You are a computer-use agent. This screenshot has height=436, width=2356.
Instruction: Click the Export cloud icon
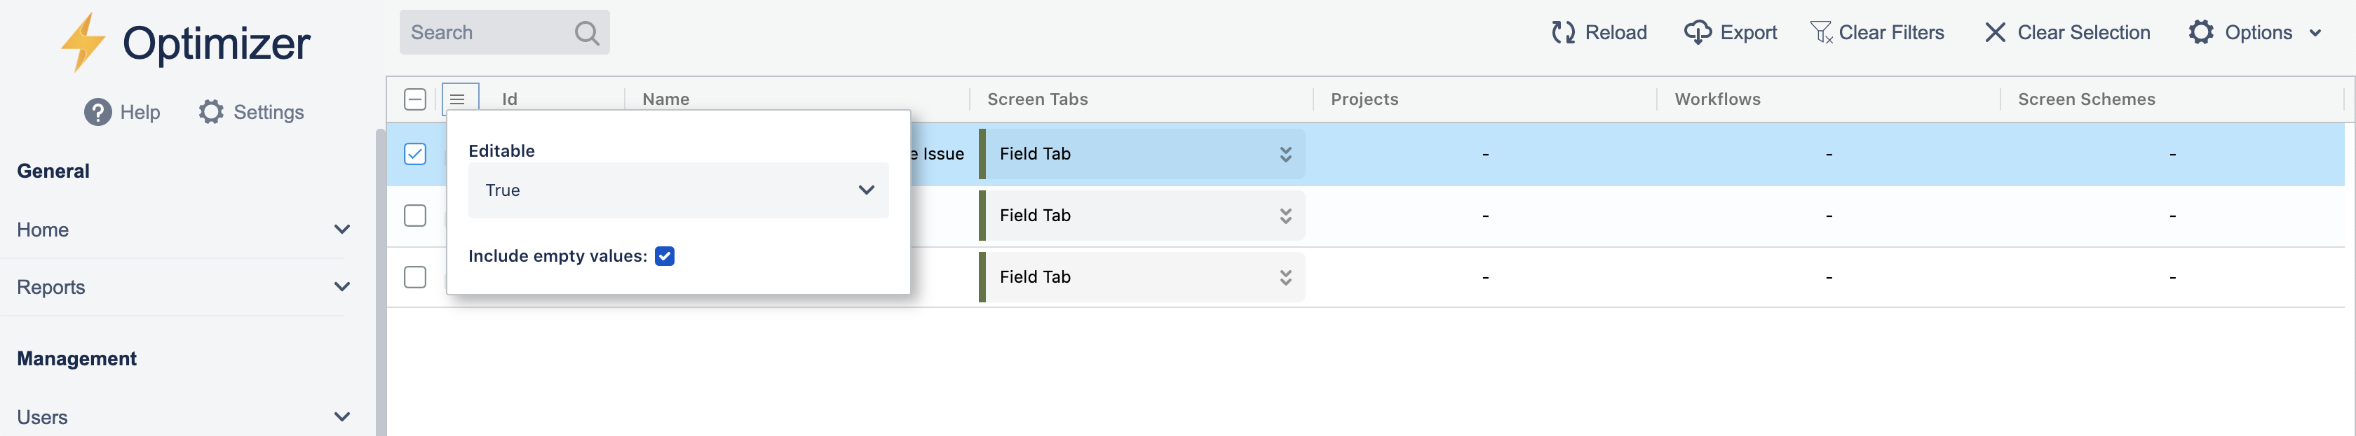[x=1697, y=33]
